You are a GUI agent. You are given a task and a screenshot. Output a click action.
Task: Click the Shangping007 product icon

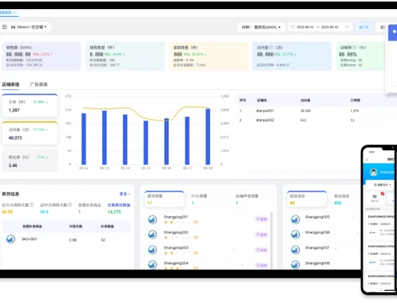point(295,250)
